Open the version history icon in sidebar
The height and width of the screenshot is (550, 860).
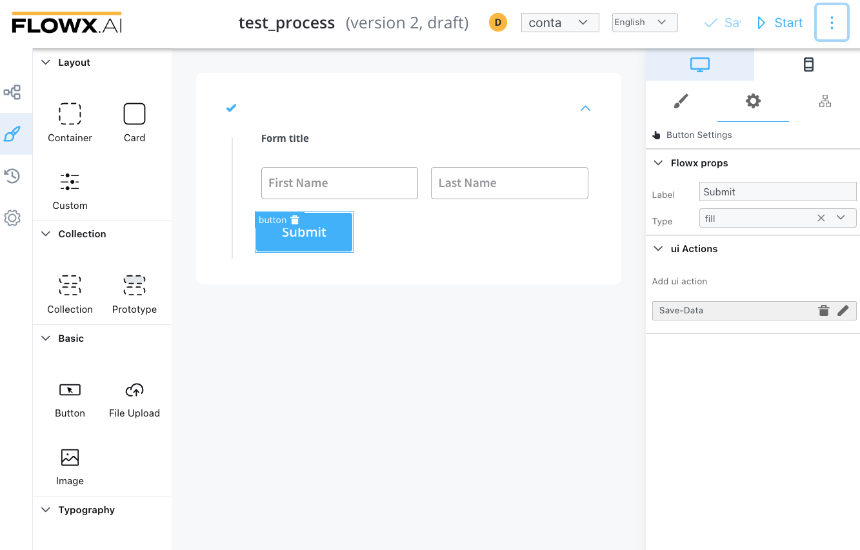(x=12, y=176)
